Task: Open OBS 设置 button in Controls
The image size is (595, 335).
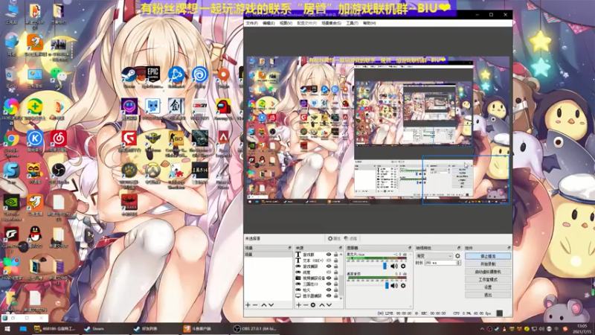Action: (x=488, y=287)
